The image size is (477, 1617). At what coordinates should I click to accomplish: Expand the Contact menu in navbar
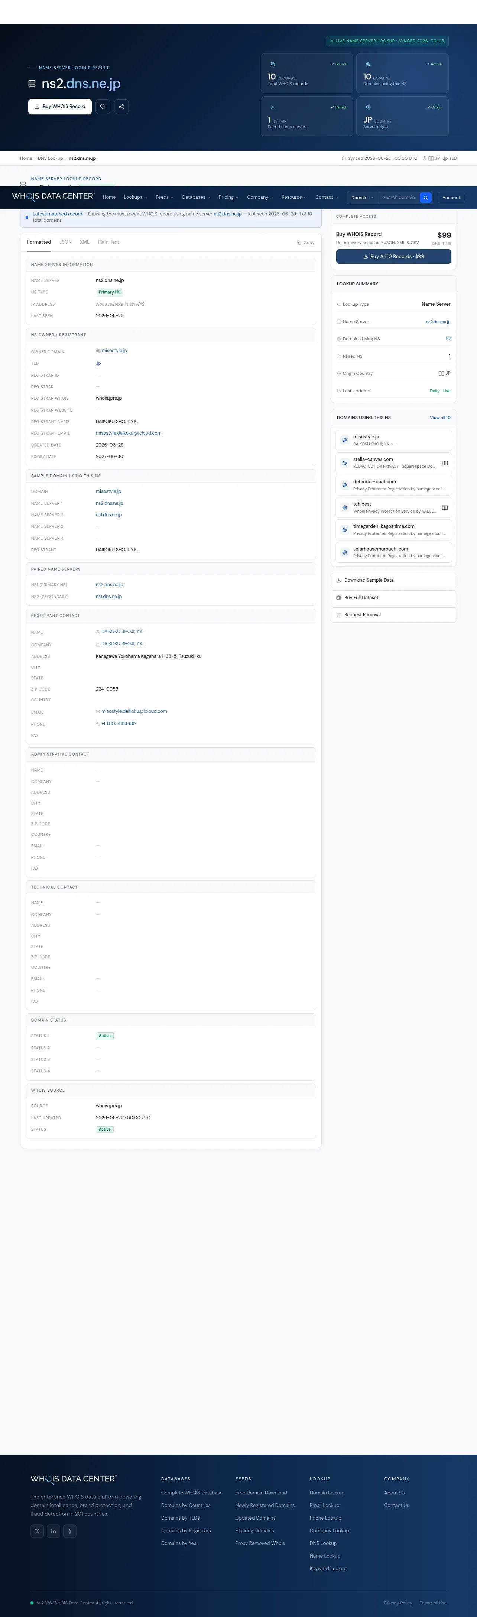pos(327,197)
